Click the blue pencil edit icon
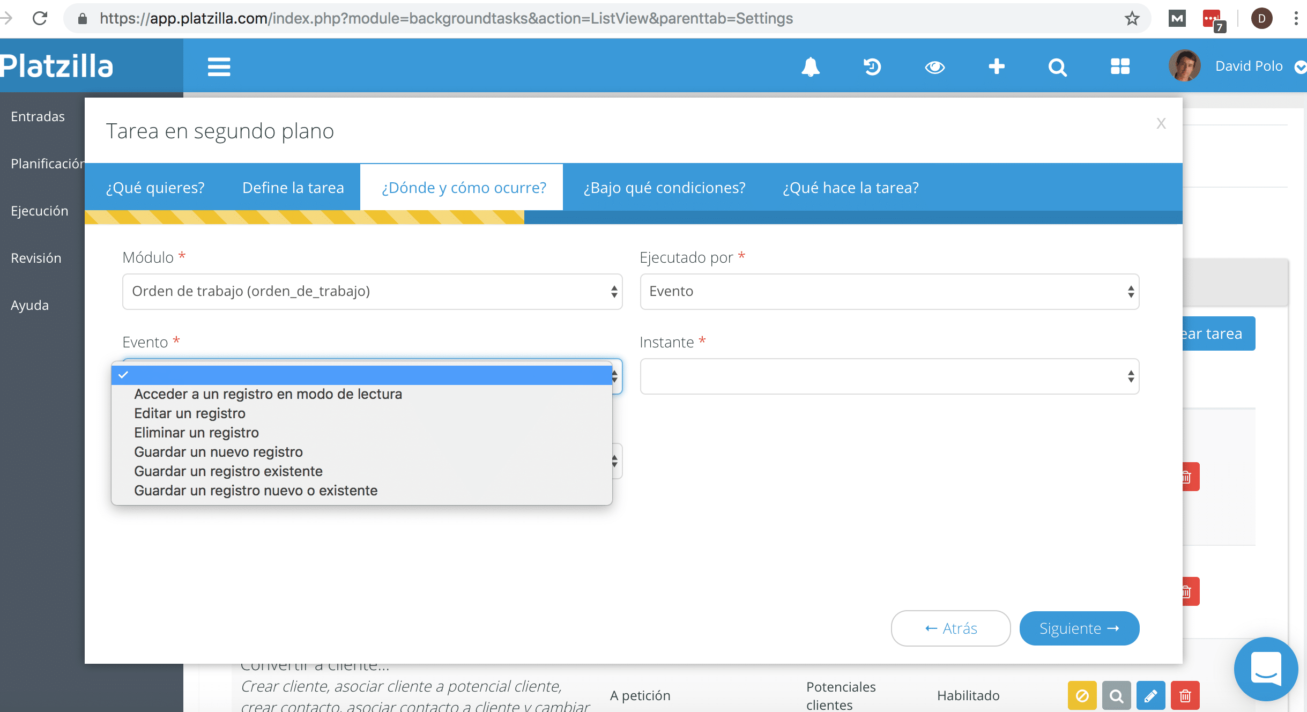 (1150, 695)
